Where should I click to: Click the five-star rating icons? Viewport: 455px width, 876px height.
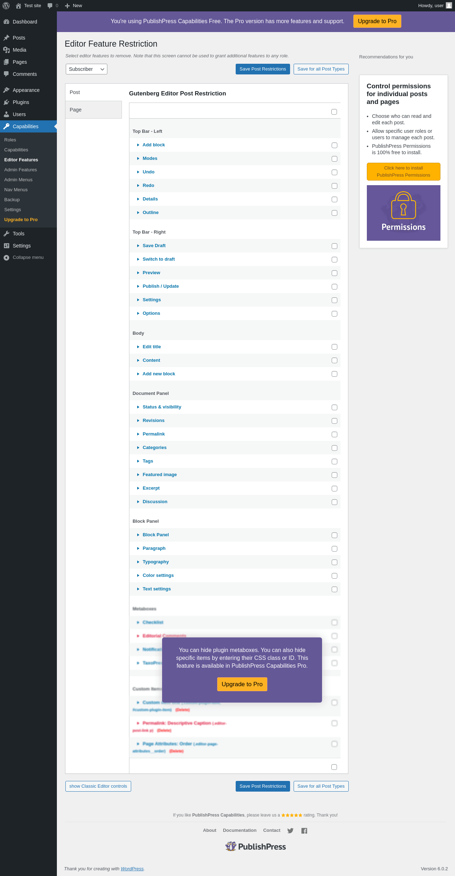point(292,815)
